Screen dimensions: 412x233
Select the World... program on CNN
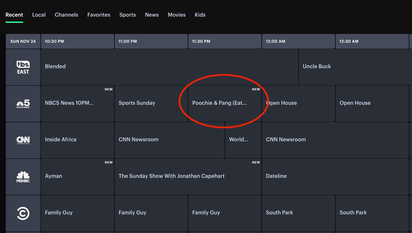tap(243, 140)
